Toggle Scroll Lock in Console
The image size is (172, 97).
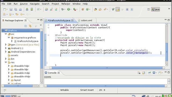tap(144, 73)
